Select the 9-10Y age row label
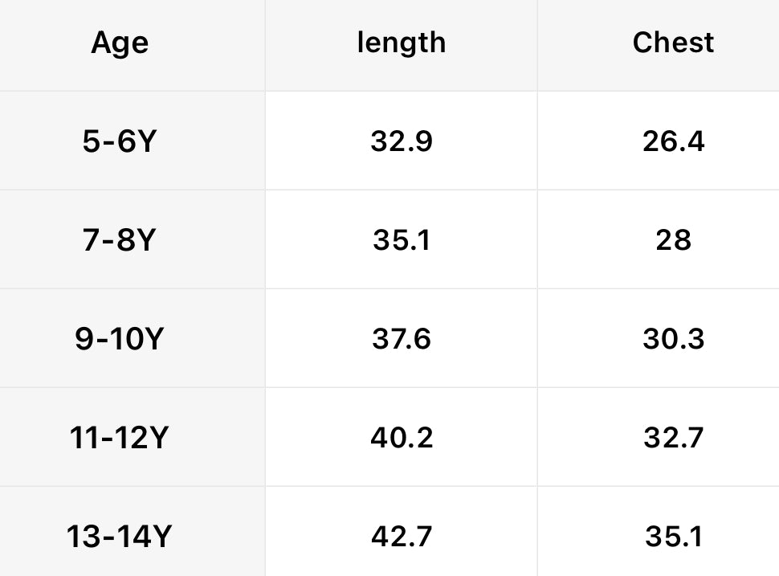This screenshot has width=779, height=576. pos(119,338)
